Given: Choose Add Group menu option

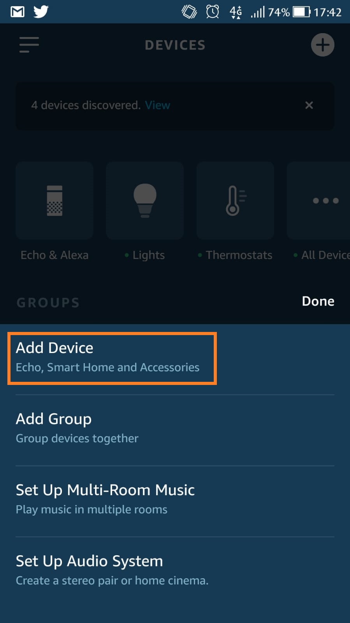Looking at the screenshot, I should (x=78, y=428).
